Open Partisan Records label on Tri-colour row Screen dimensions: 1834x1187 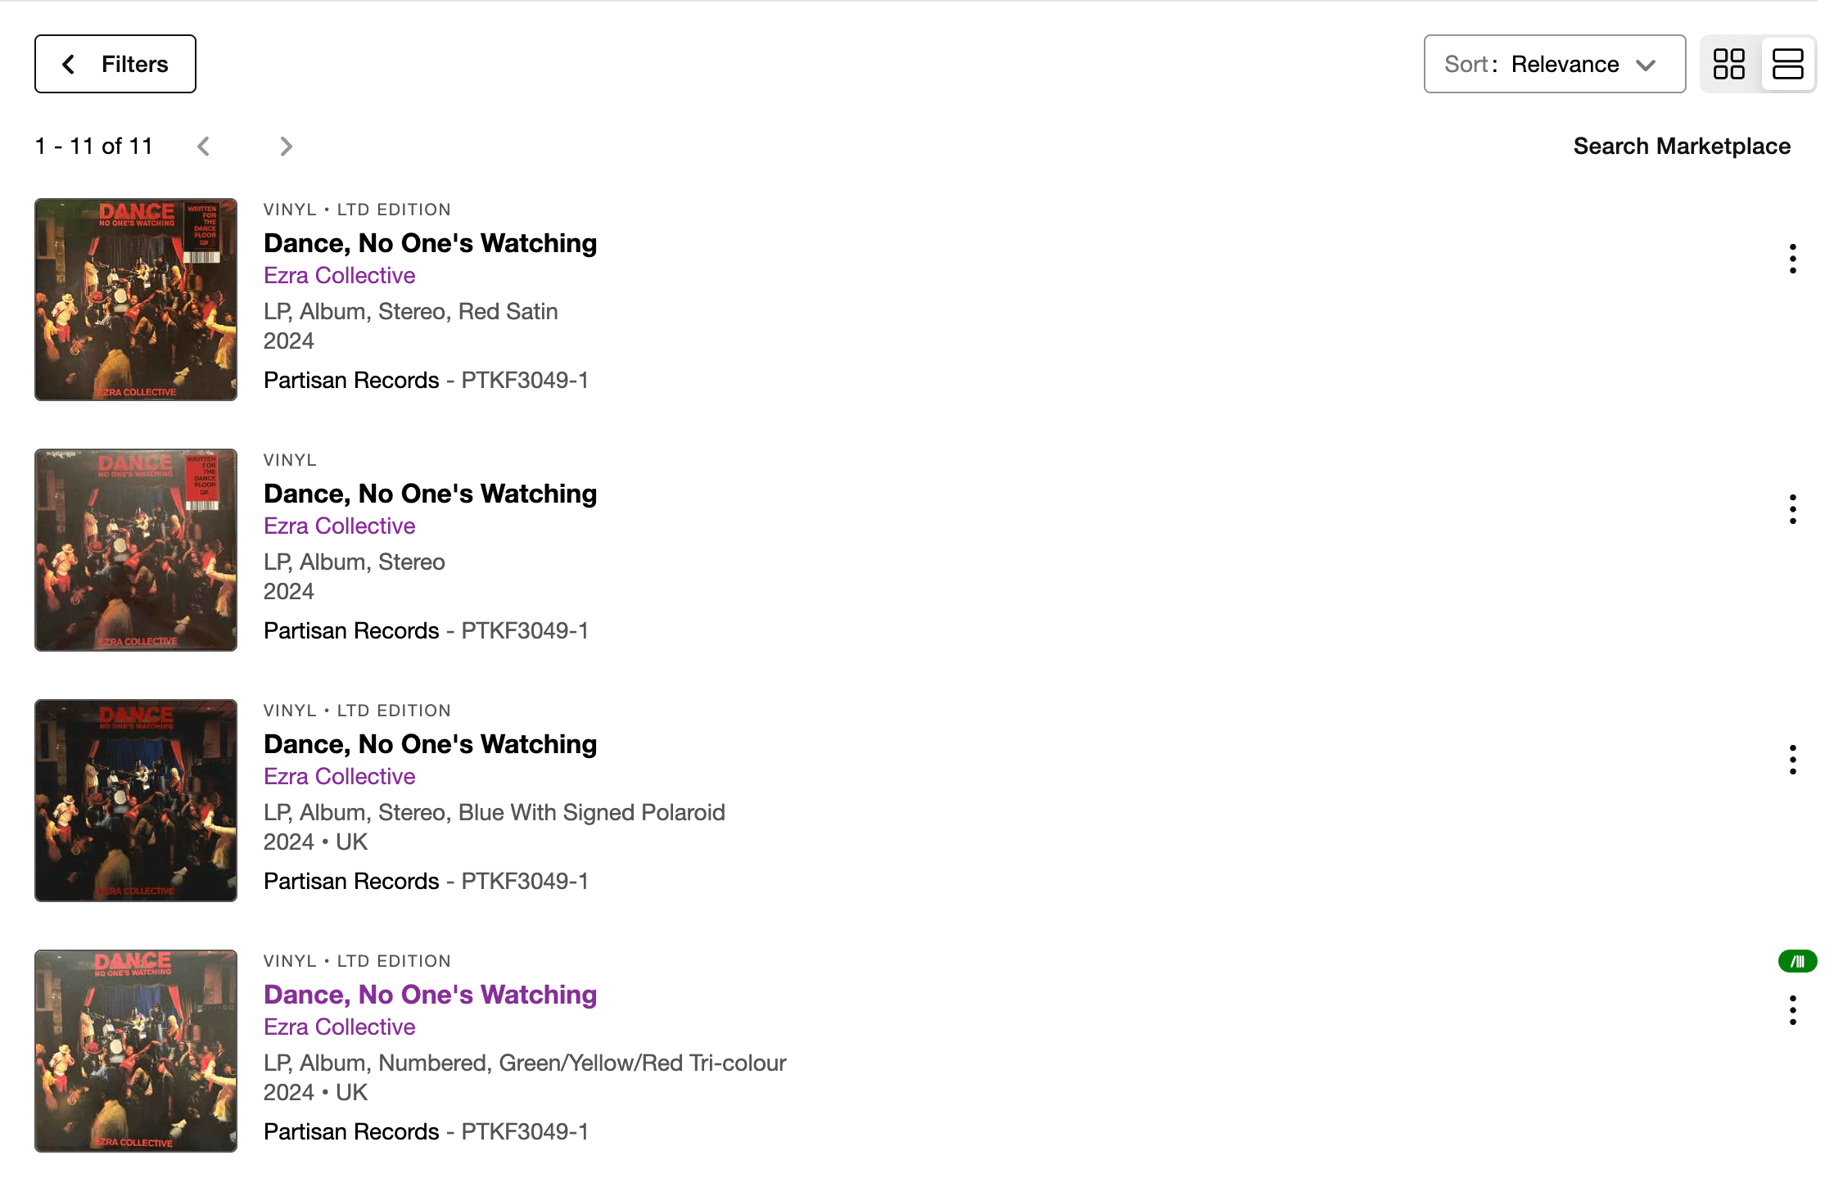351,1132
